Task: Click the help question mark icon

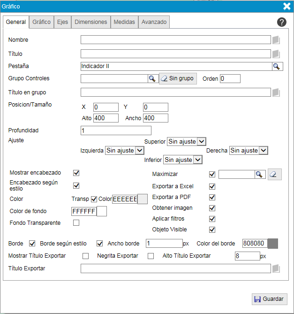Action: 281,22
